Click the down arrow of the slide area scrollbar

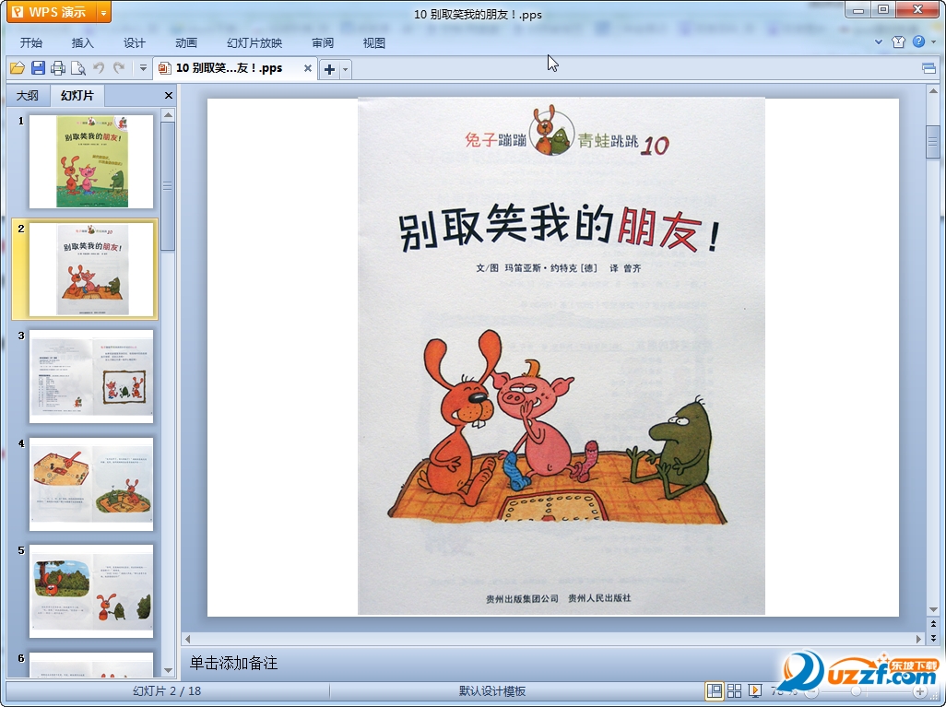(x=933, y=610)
